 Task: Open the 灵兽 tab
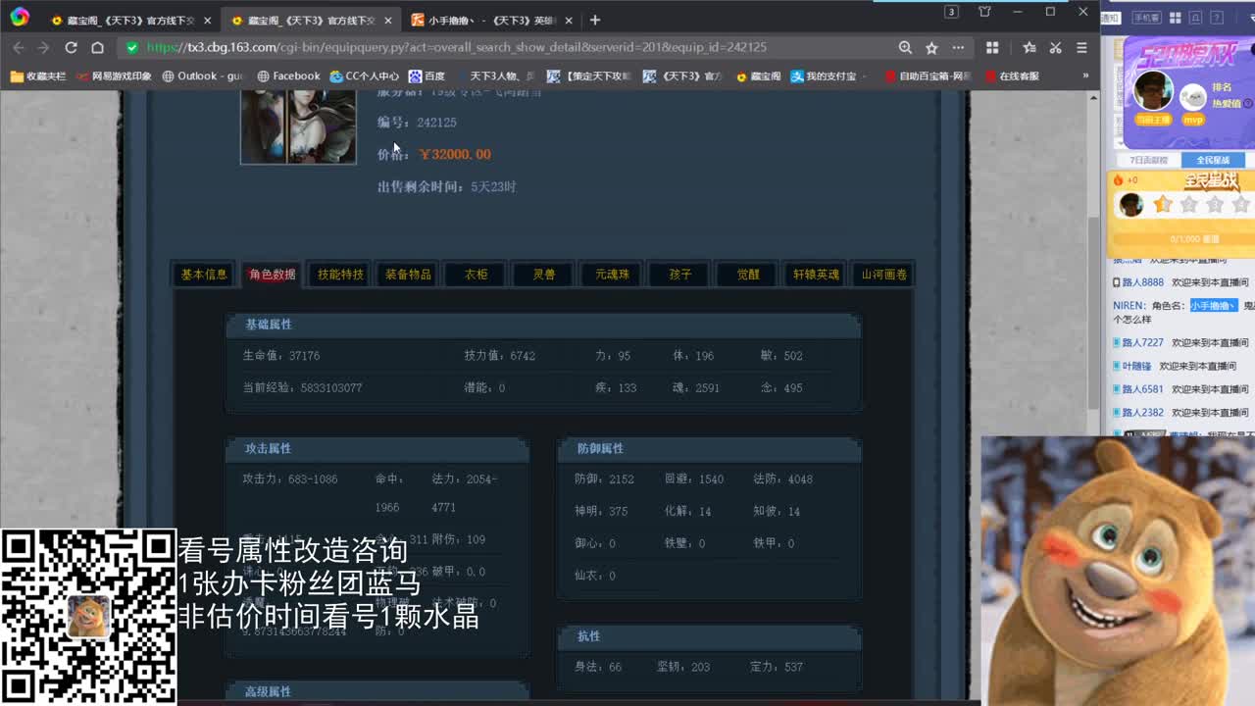pyautogui.click(x=544, y=275)
